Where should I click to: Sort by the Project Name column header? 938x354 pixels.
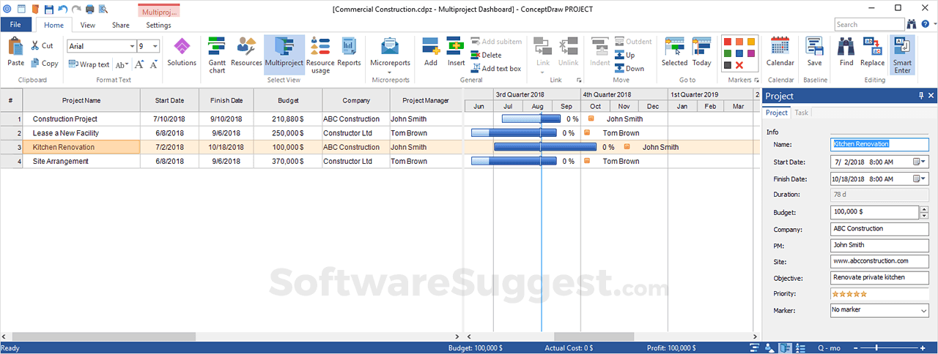(x=81, y=100)
